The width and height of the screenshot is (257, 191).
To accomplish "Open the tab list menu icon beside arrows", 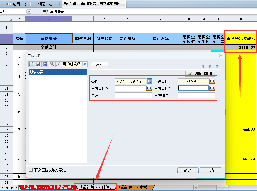I will pyautogui.click(x=217, y=66).
